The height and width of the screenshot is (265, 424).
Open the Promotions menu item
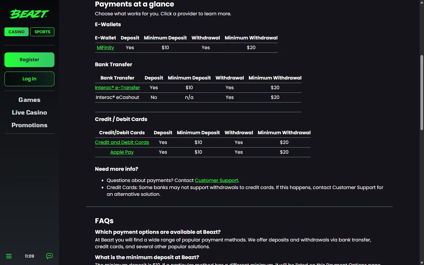(x=29, y=125)
